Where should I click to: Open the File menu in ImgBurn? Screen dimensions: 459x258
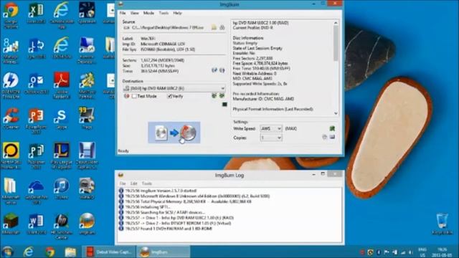pyautogui.click(x=123, y=13)
